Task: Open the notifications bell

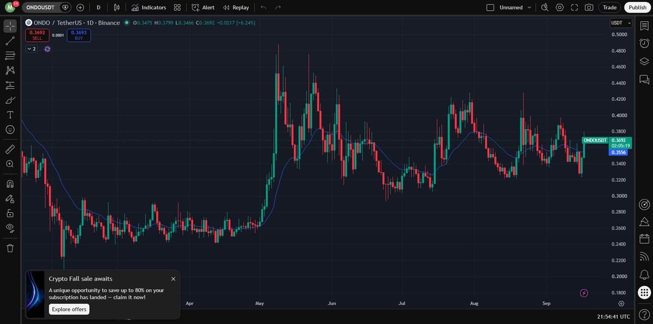Action: point(644,274)
